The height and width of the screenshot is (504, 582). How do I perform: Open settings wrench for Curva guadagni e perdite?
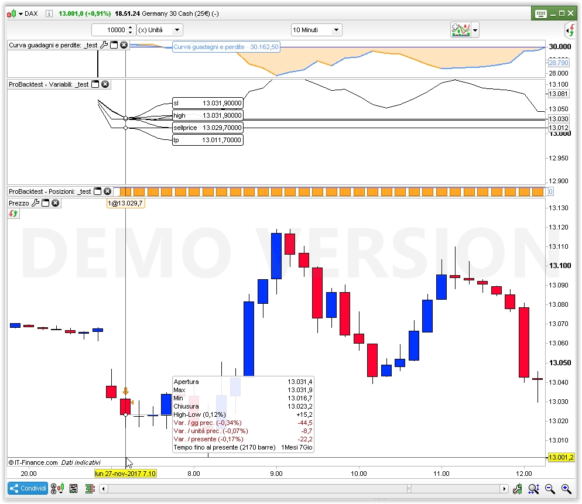[x=104, y=45]
